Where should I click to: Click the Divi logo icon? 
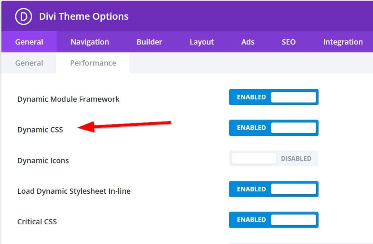click(x=24, y=16)
